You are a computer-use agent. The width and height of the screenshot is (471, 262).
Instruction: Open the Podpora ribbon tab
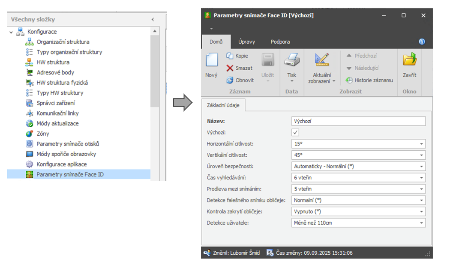[280, 42]
